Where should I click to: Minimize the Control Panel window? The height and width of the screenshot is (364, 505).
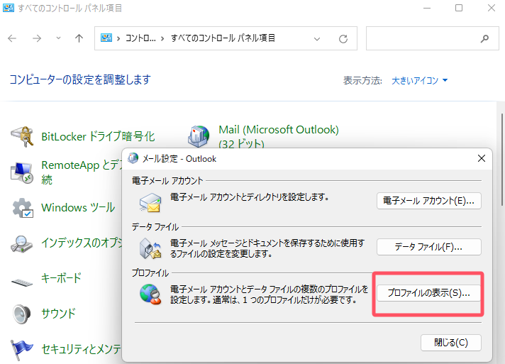point(427,8)
